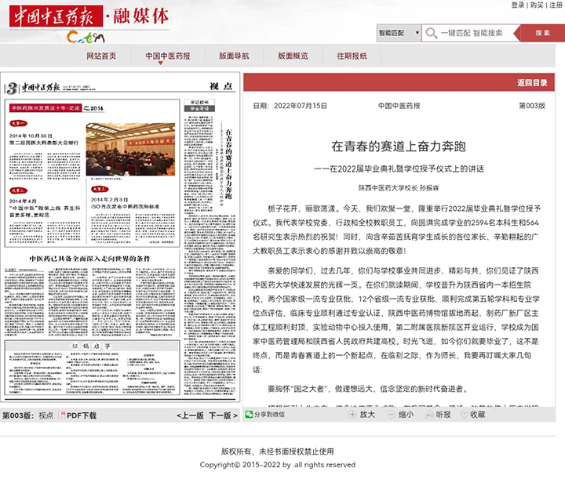Click the magnifier search icon
Image resolution: width=565 pixels, height=486 pixels.
click(432, 33)
